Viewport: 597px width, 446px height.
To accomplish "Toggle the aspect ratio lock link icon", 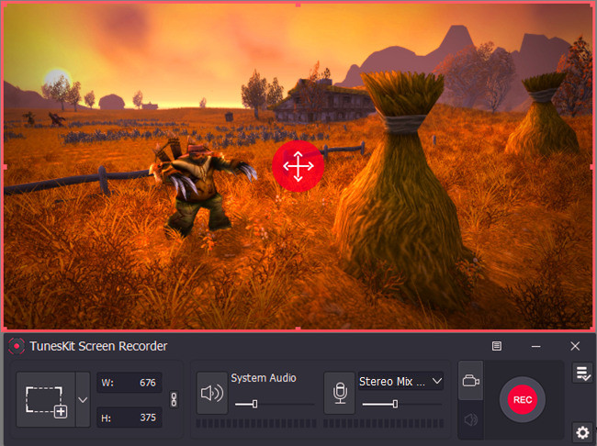I will (174, 399).
